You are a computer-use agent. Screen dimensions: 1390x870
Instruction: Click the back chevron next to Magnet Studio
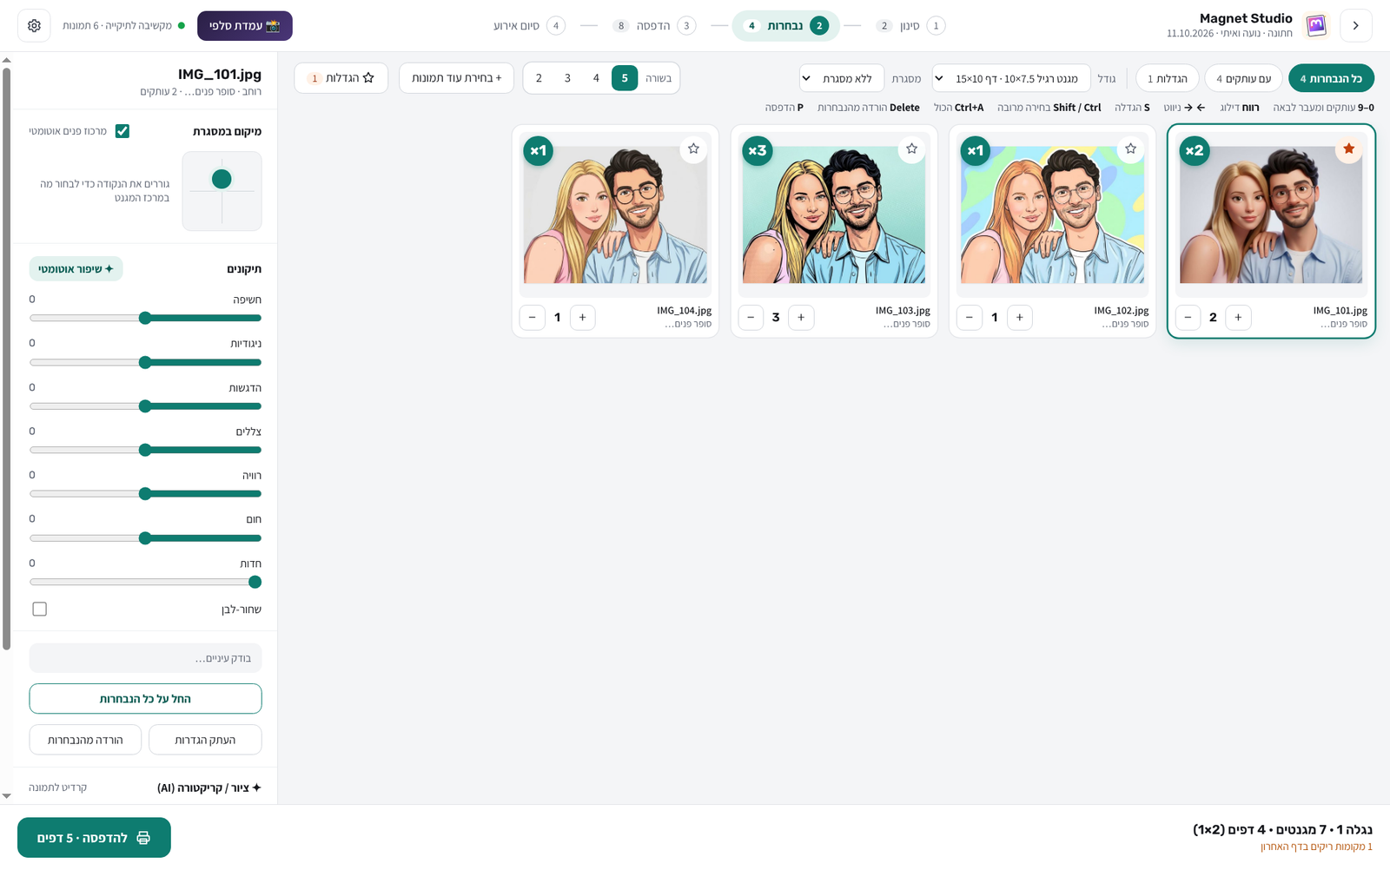point(1355,26)
